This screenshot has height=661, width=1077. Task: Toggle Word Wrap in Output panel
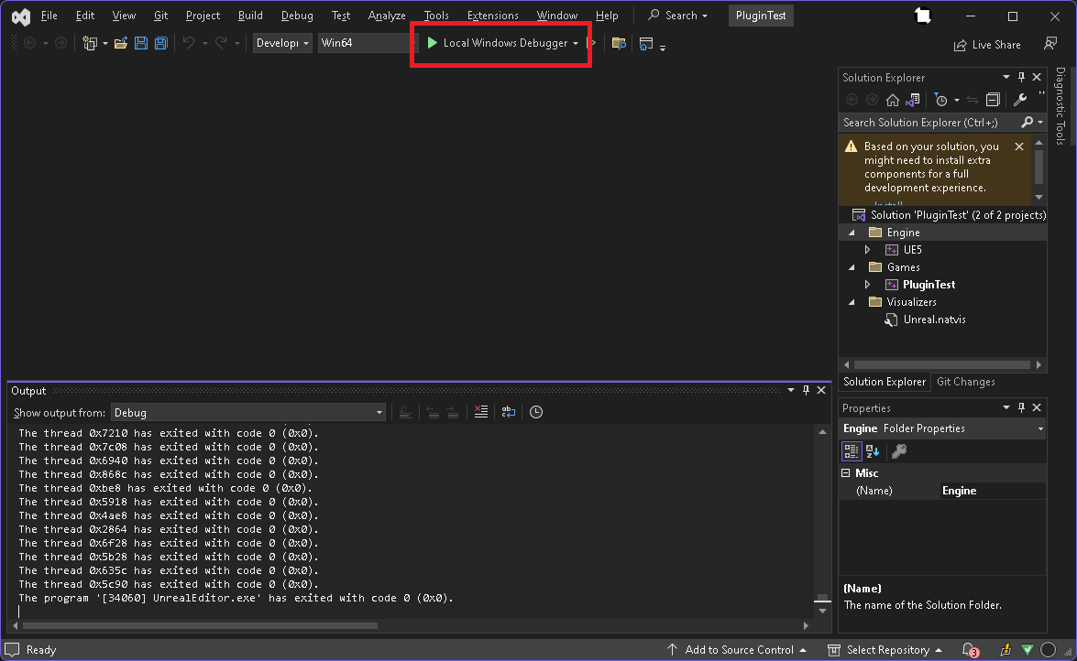[509, 412]
